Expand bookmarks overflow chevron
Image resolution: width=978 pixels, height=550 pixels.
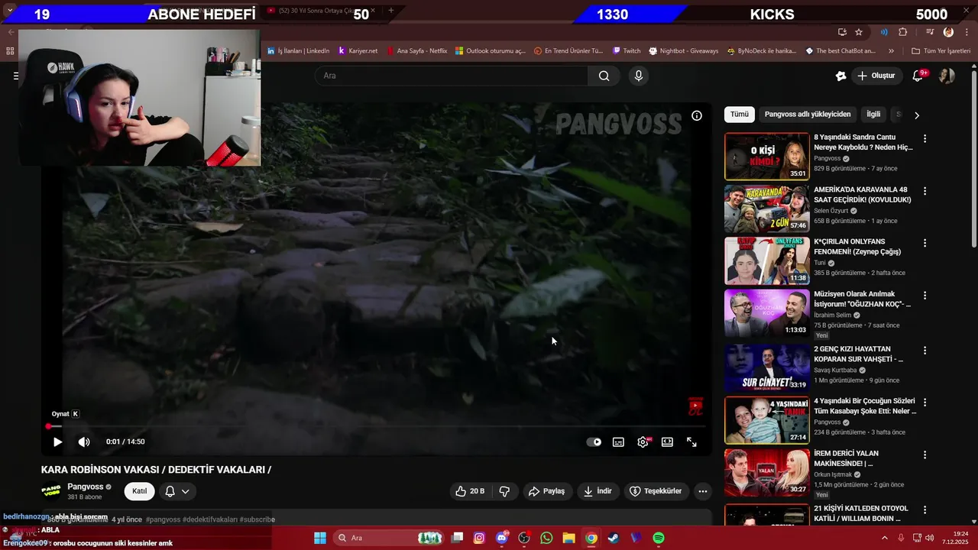pos(891,51)
